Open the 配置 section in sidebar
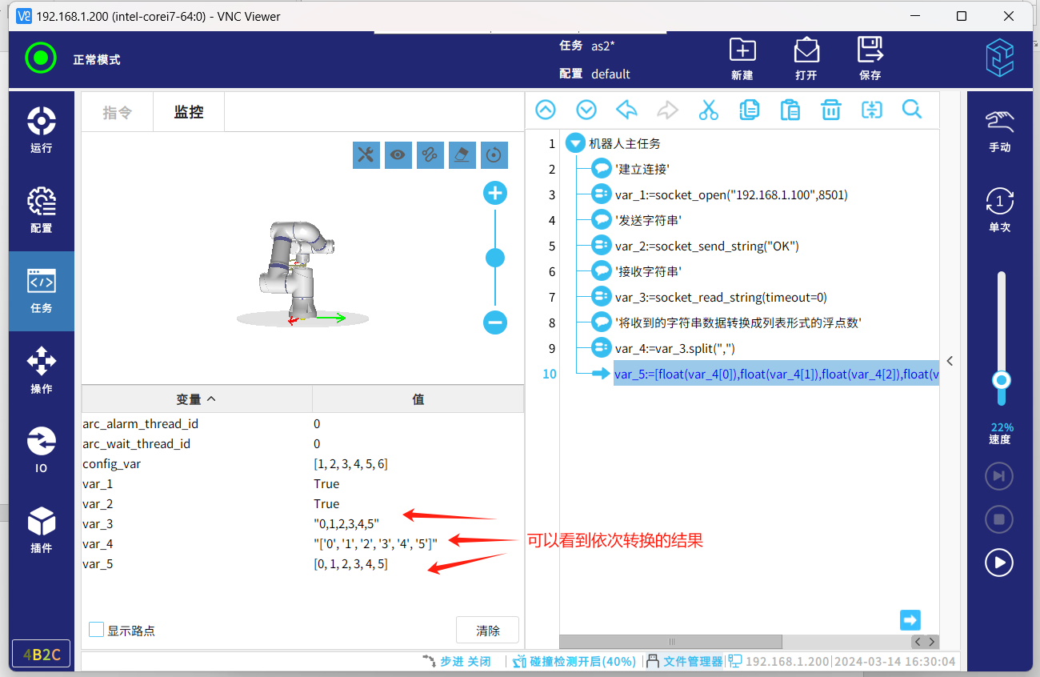Image resolution: width=1040 pixels, height=677 pixels. pyautogui.click(x=41, y=211)
